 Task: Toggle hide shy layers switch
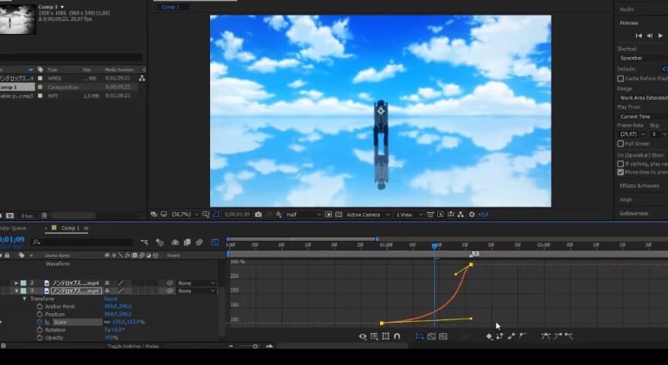tap(175, 242)
